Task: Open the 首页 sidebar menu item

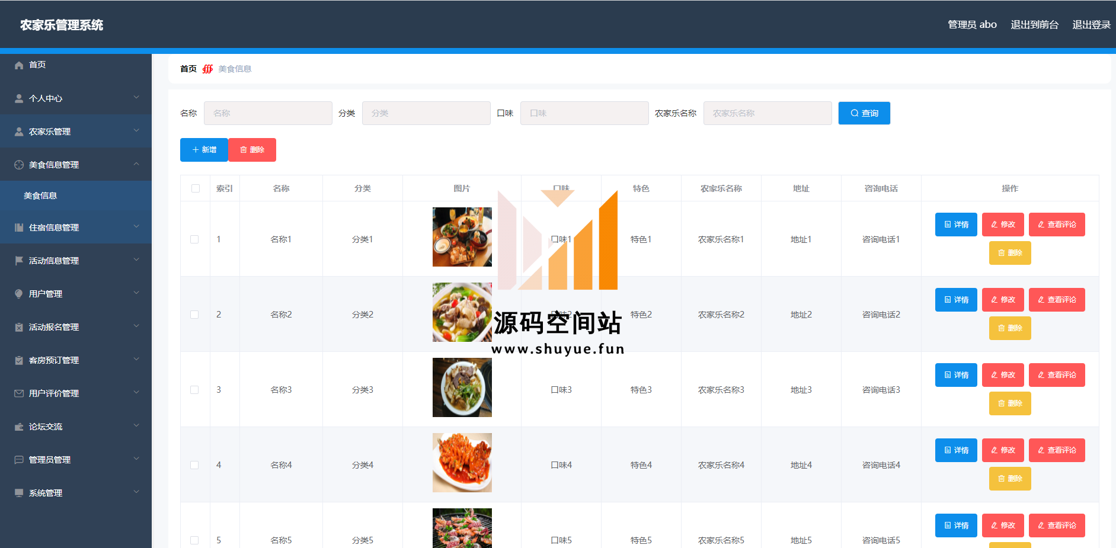Action: pyautogui.click(x=76, y=65)
